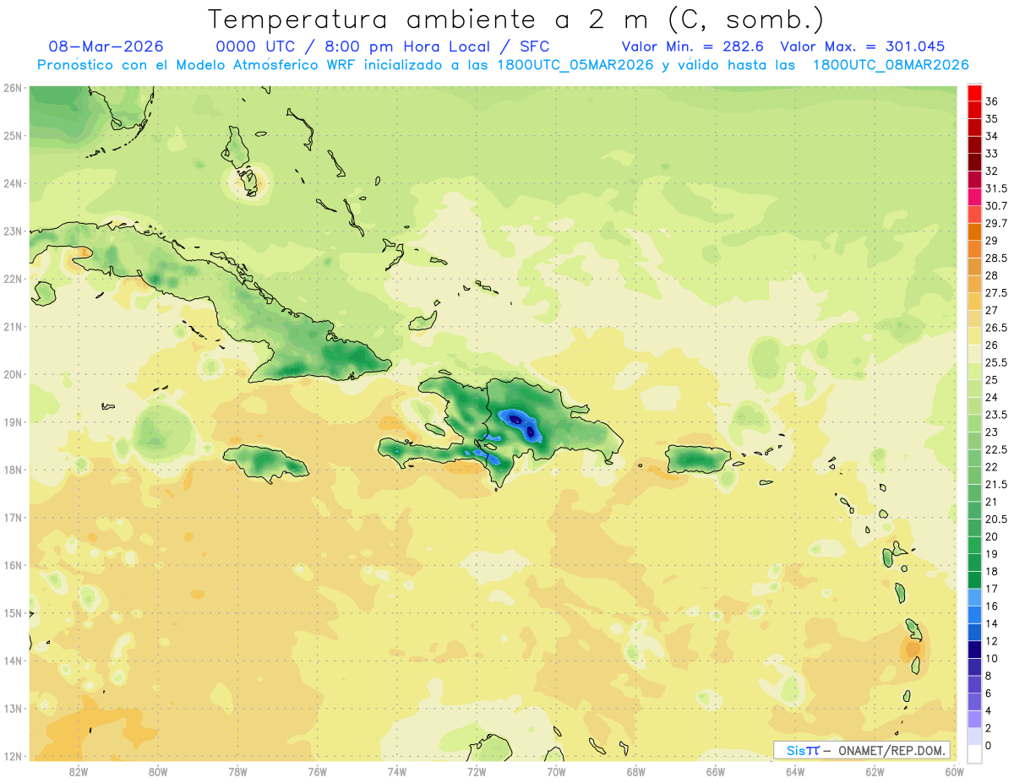This screenshot has height=783, width=1014.
Task: Click the latitude label '17N'
Action: [13, 517]
